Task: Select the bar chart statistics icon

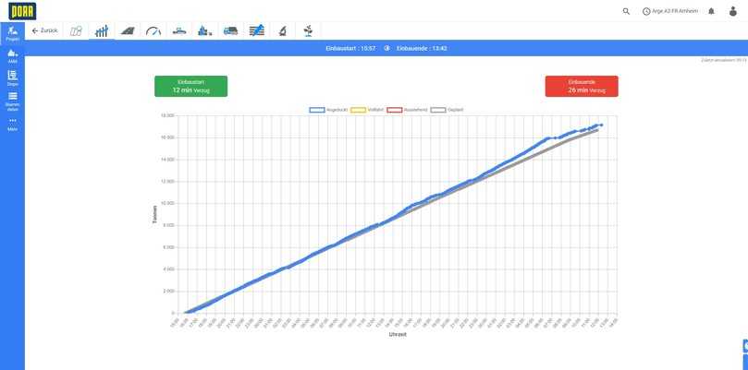Action: click(x=102, y=30)
